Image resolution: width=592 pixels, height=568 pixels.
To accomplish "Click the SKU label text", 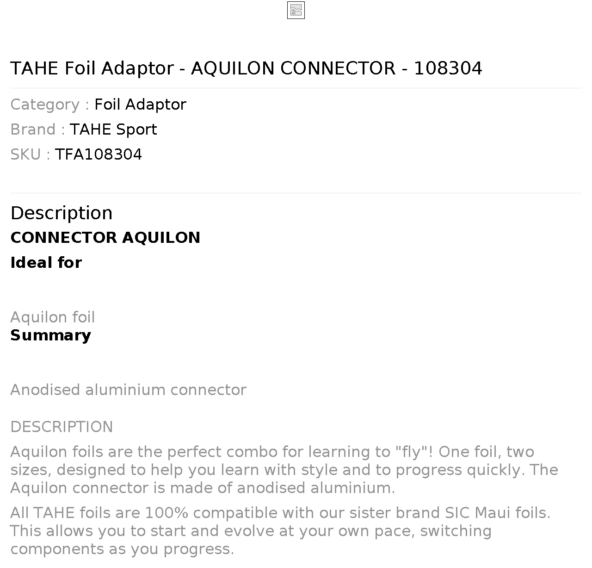I will coord(31,154).
